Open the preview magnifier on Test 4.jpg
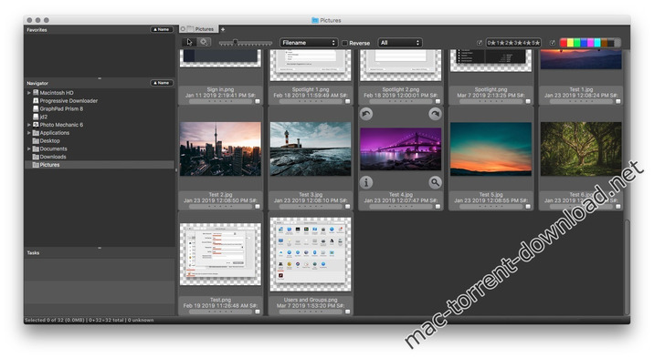Screen dimensions: 654x358 435,182
